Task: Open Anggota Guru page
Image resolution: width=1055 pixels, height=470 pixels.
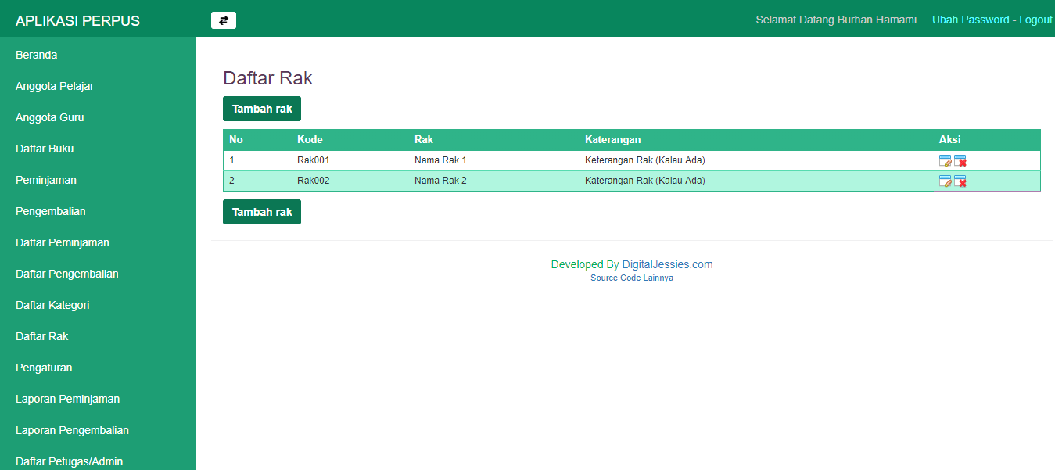Action: pos(50,117)
